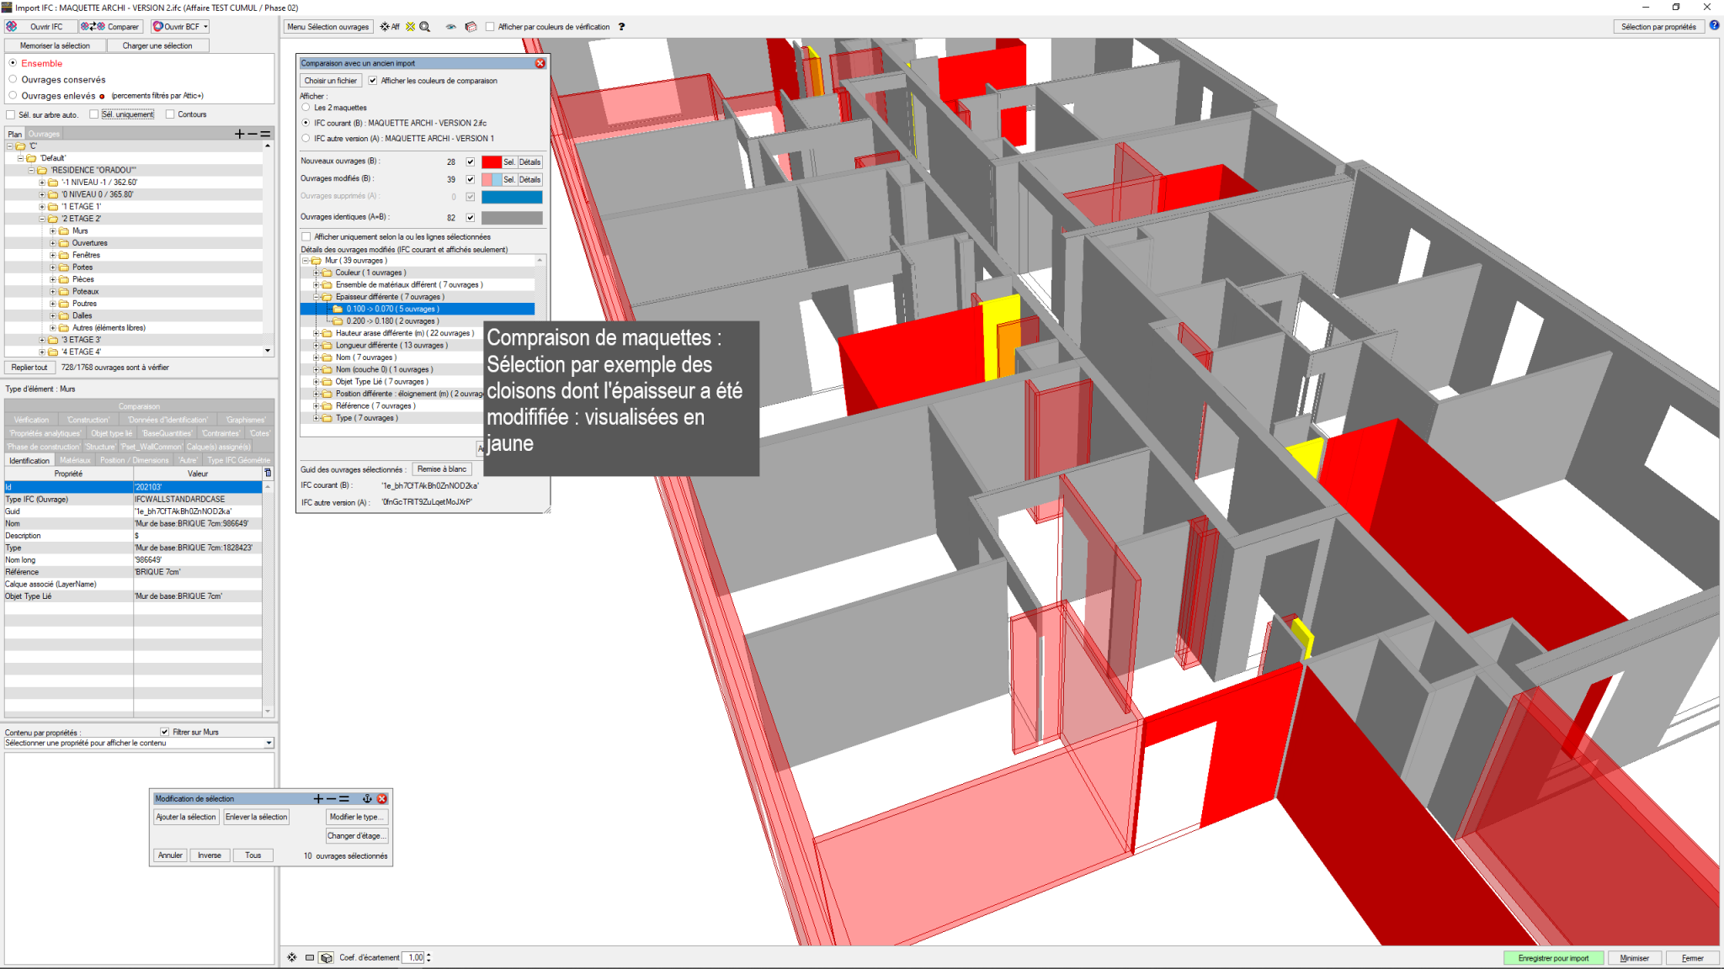Enable Afficher par couleurs de vérification checkbox
Viewport: 1724px width, 969px height.
point(490,27)
